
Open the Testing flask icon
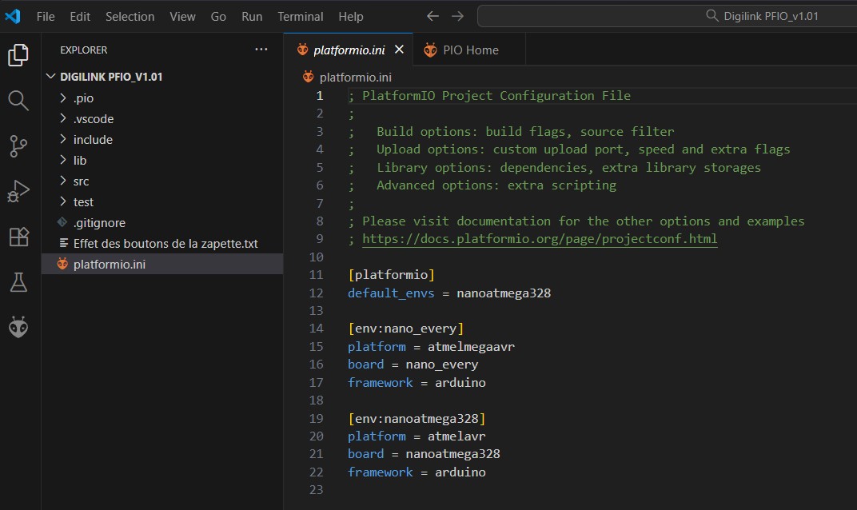[x=18, y=282]
